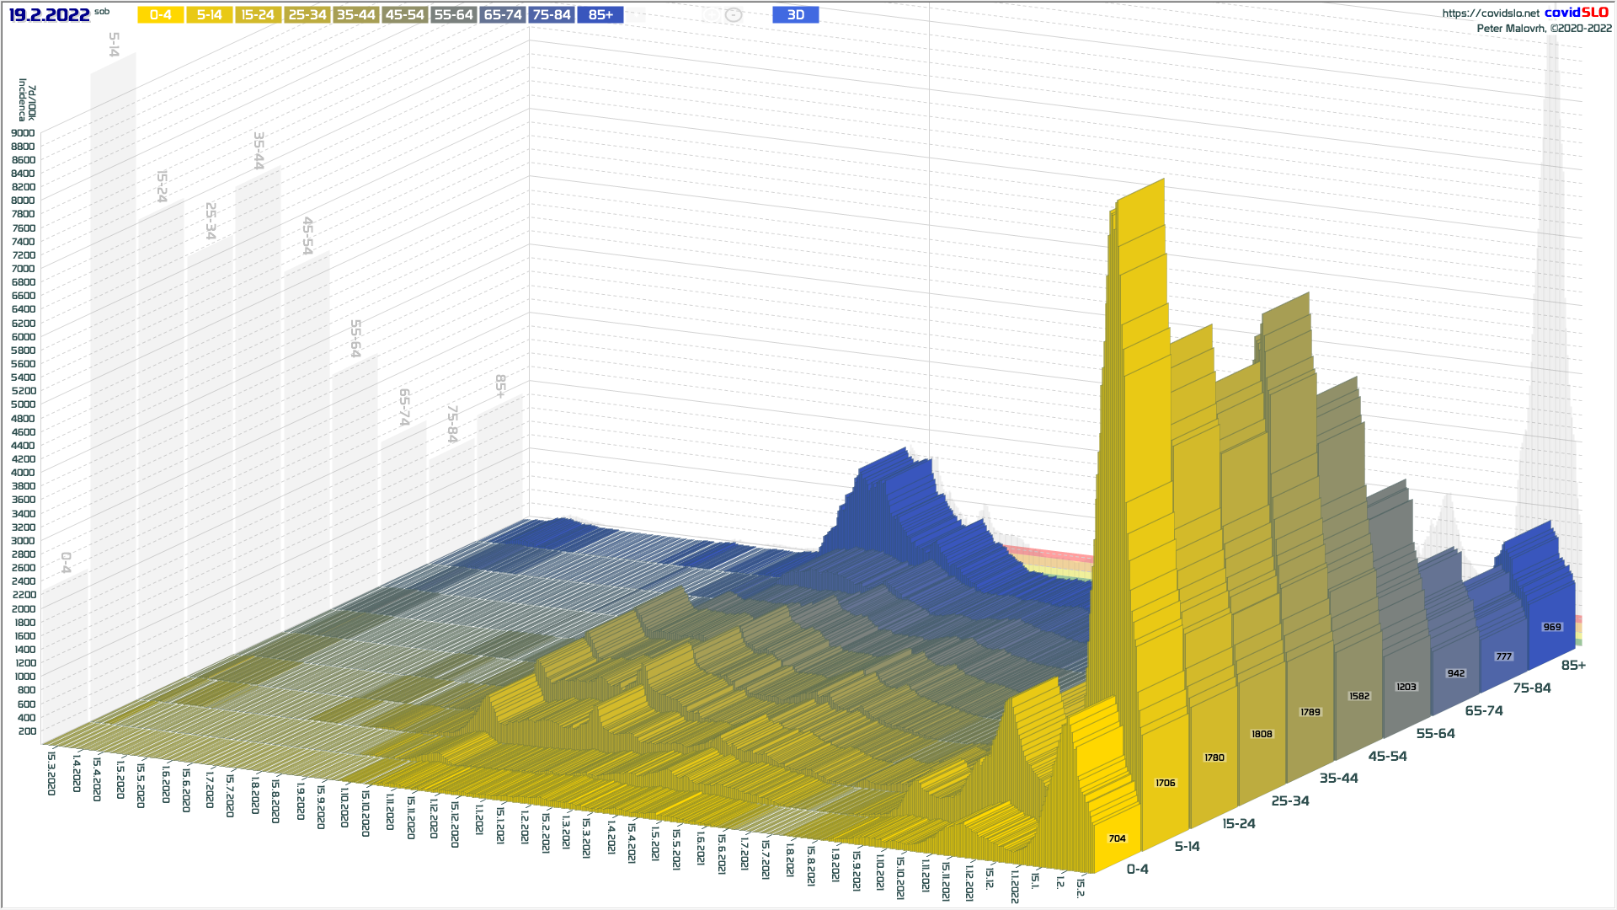This screenshot has width=1617, height=910.
Task: Click the 704 value label on 0-4 bar
Action: 1117,838
